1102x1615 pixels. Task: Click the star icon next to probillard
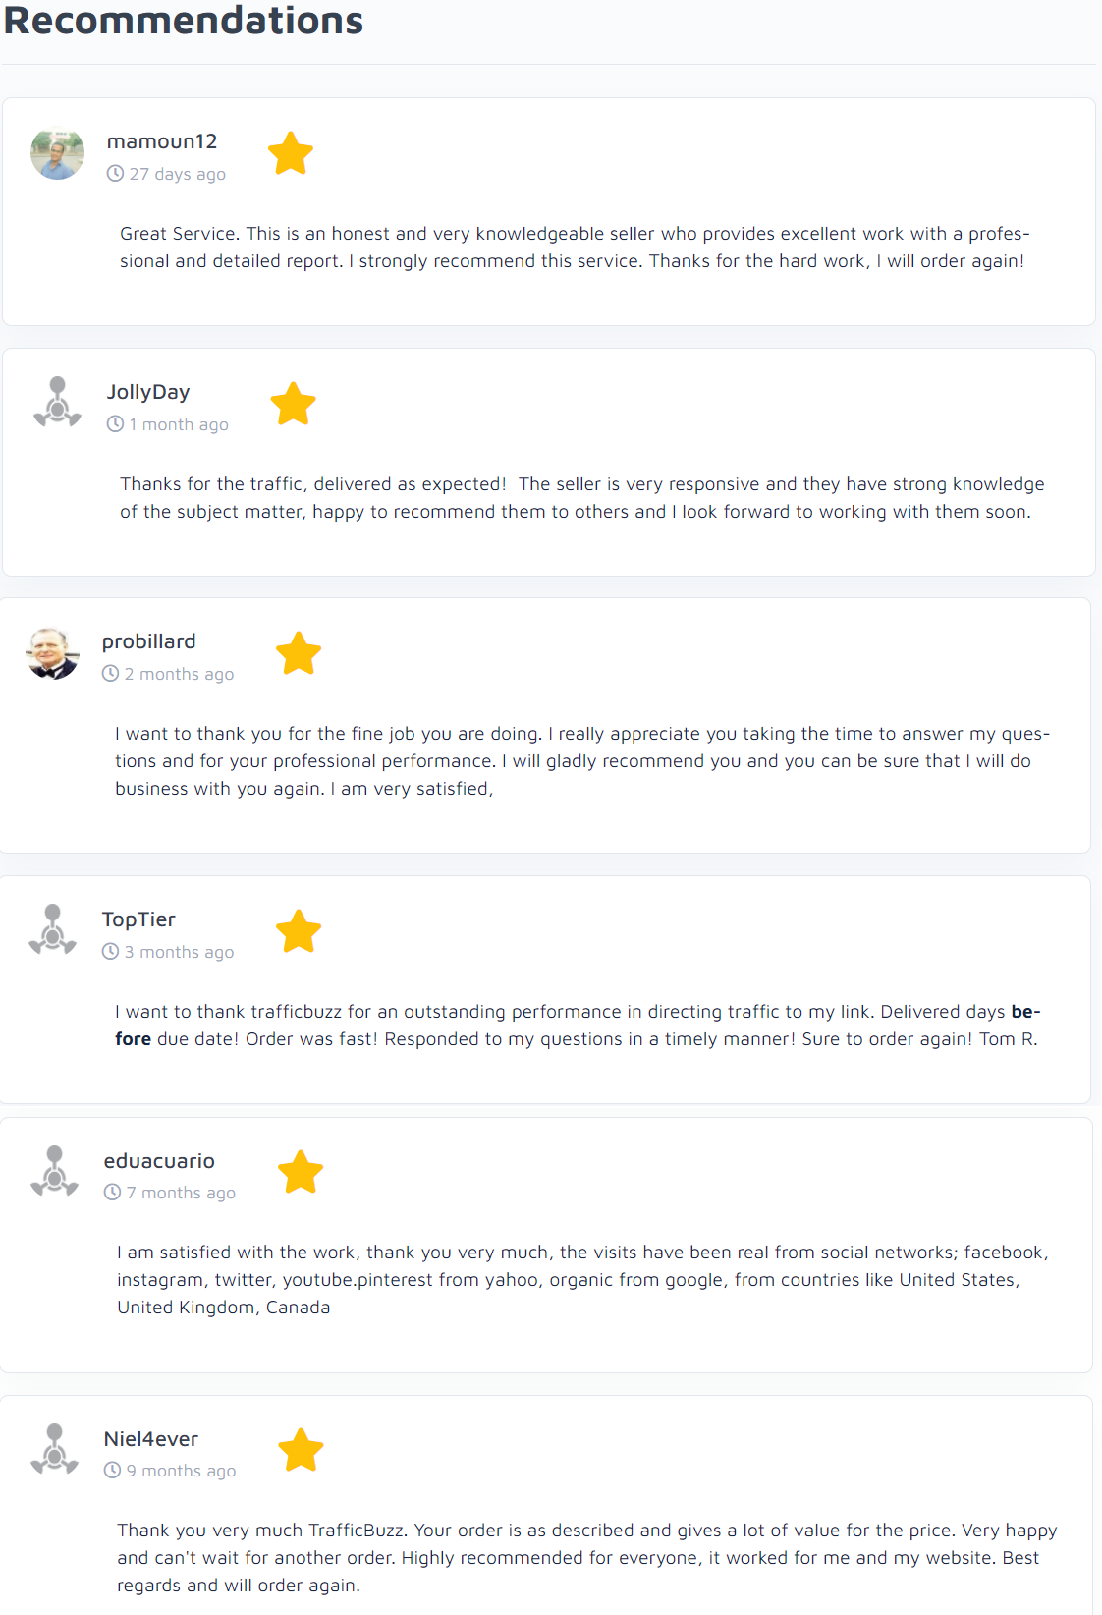pos(299,653)
